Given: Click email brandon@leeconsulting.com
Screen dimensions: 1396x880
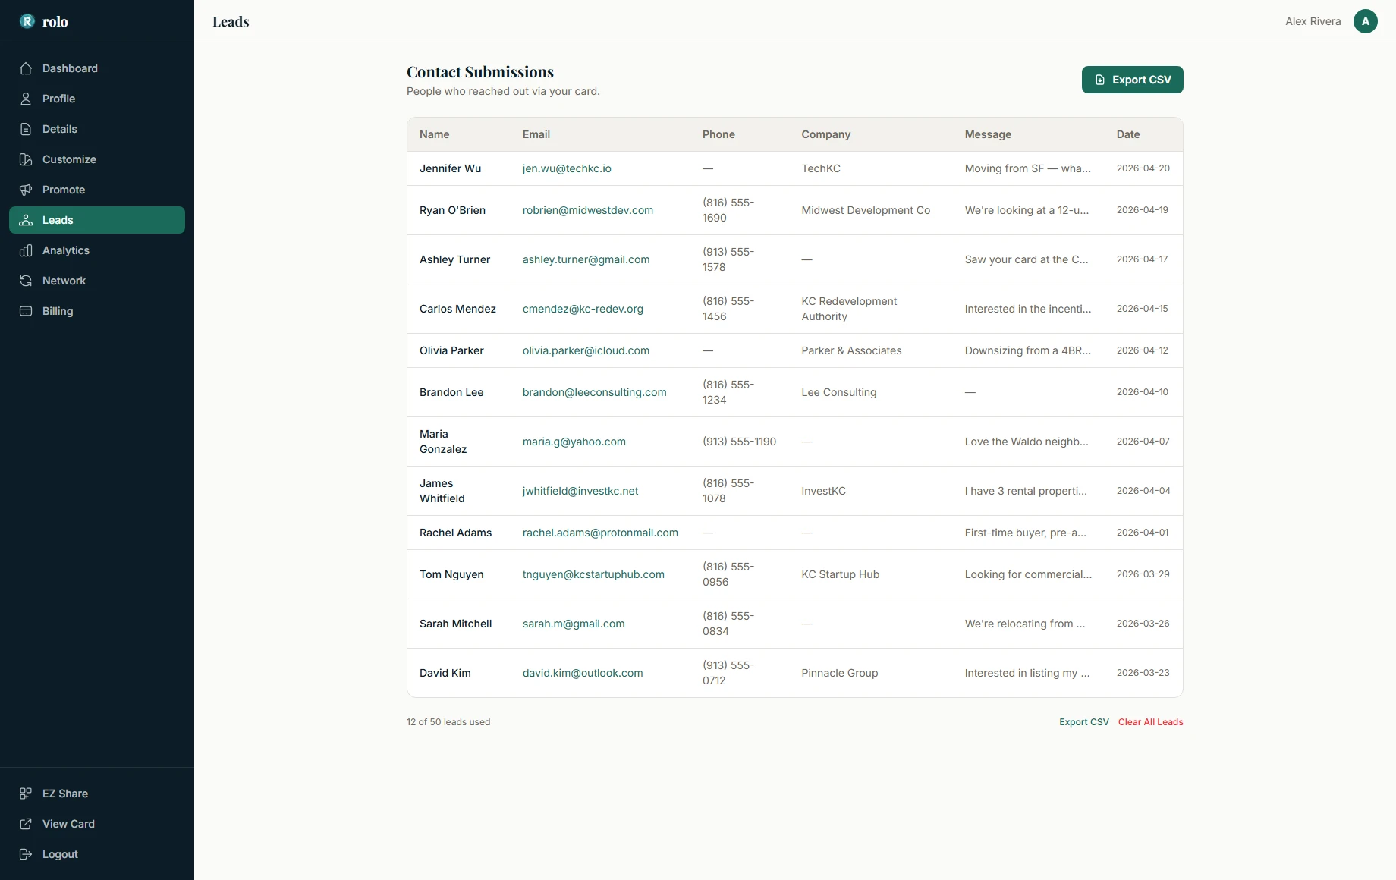Looking at the screenshot, I should pos(594,392).
